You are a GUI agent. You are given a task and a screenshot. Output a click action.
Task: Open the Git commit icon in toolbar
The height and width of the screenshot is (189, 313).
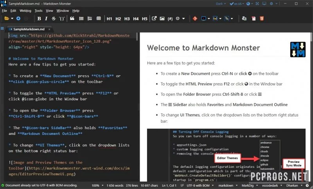(x=195, y=18)
